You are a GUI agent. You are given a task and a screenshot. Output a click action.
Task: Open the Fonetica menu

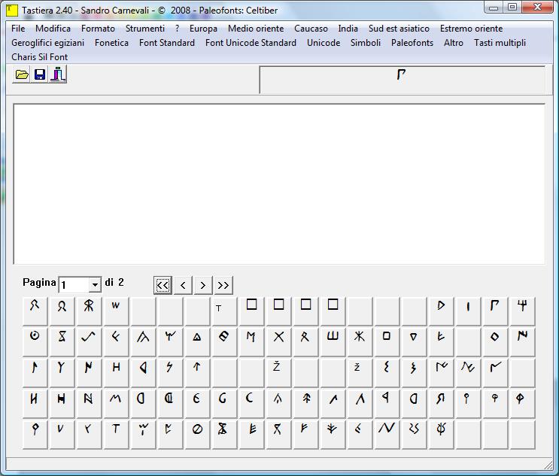coord(111,43)
